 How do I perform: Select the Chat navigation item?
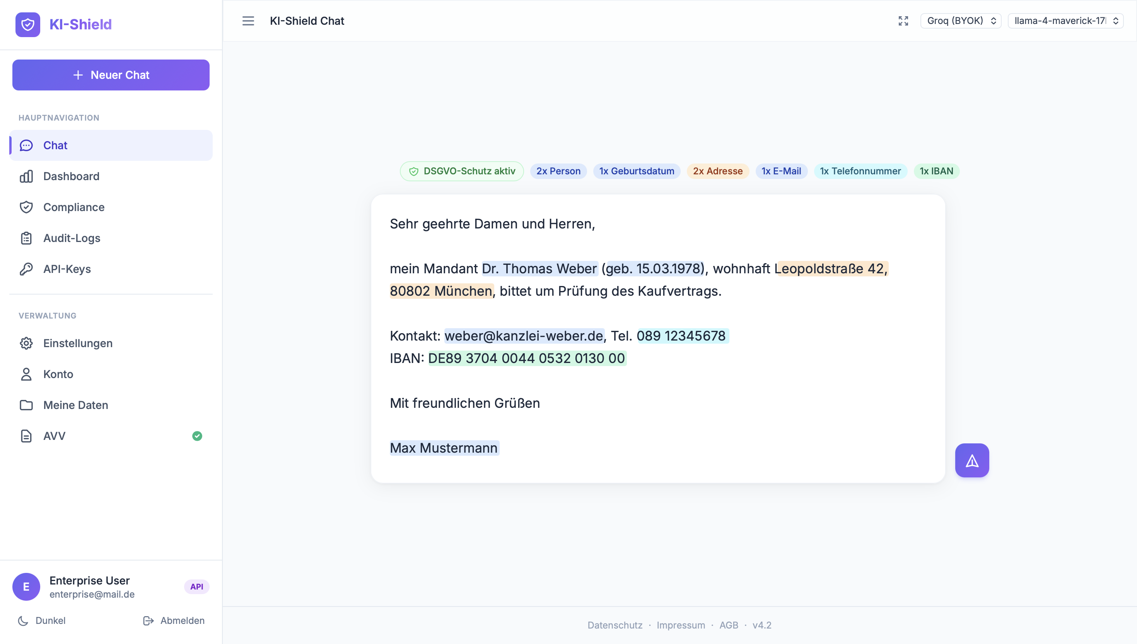[x=111, y=145]
